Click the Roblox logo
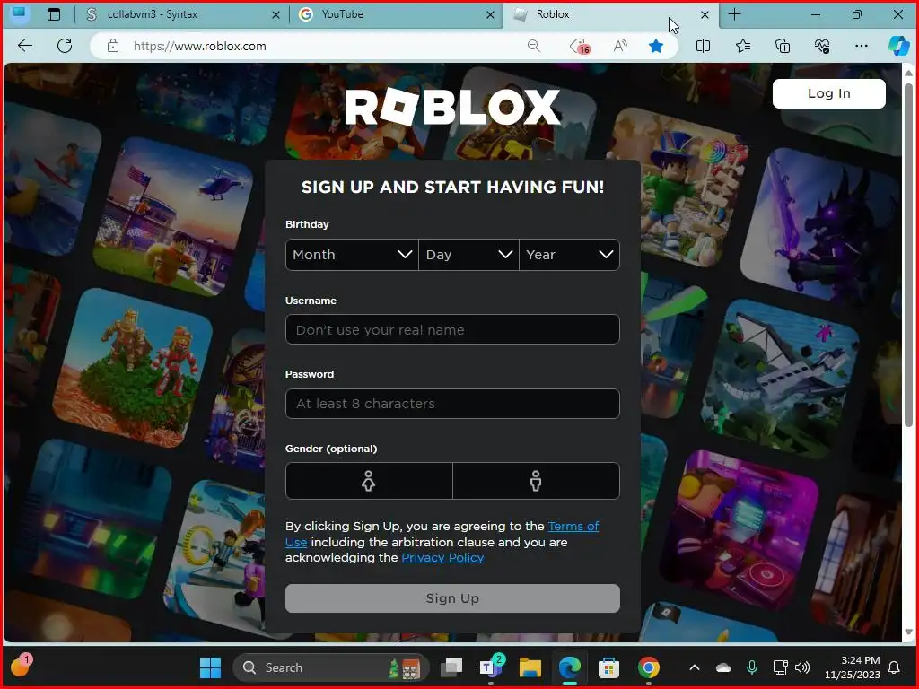The height and width of the screenshot is (689, 919). click(452, 108)
